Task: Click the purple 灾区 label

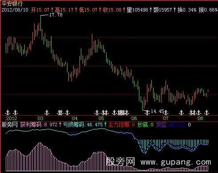Action: [x=162, y=125]
